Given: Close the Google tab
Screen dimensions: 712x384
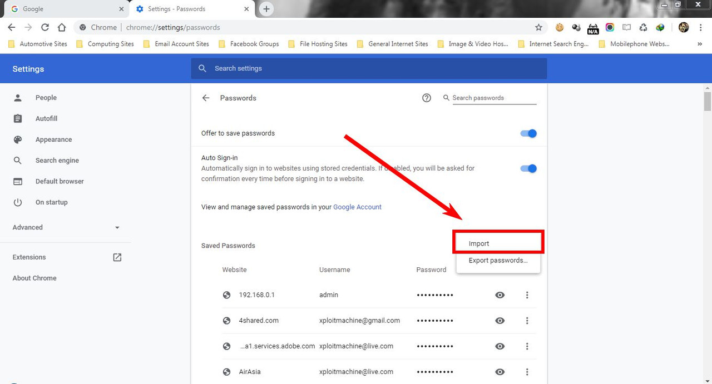Looking at the screenshot, I should click(122, 9).
